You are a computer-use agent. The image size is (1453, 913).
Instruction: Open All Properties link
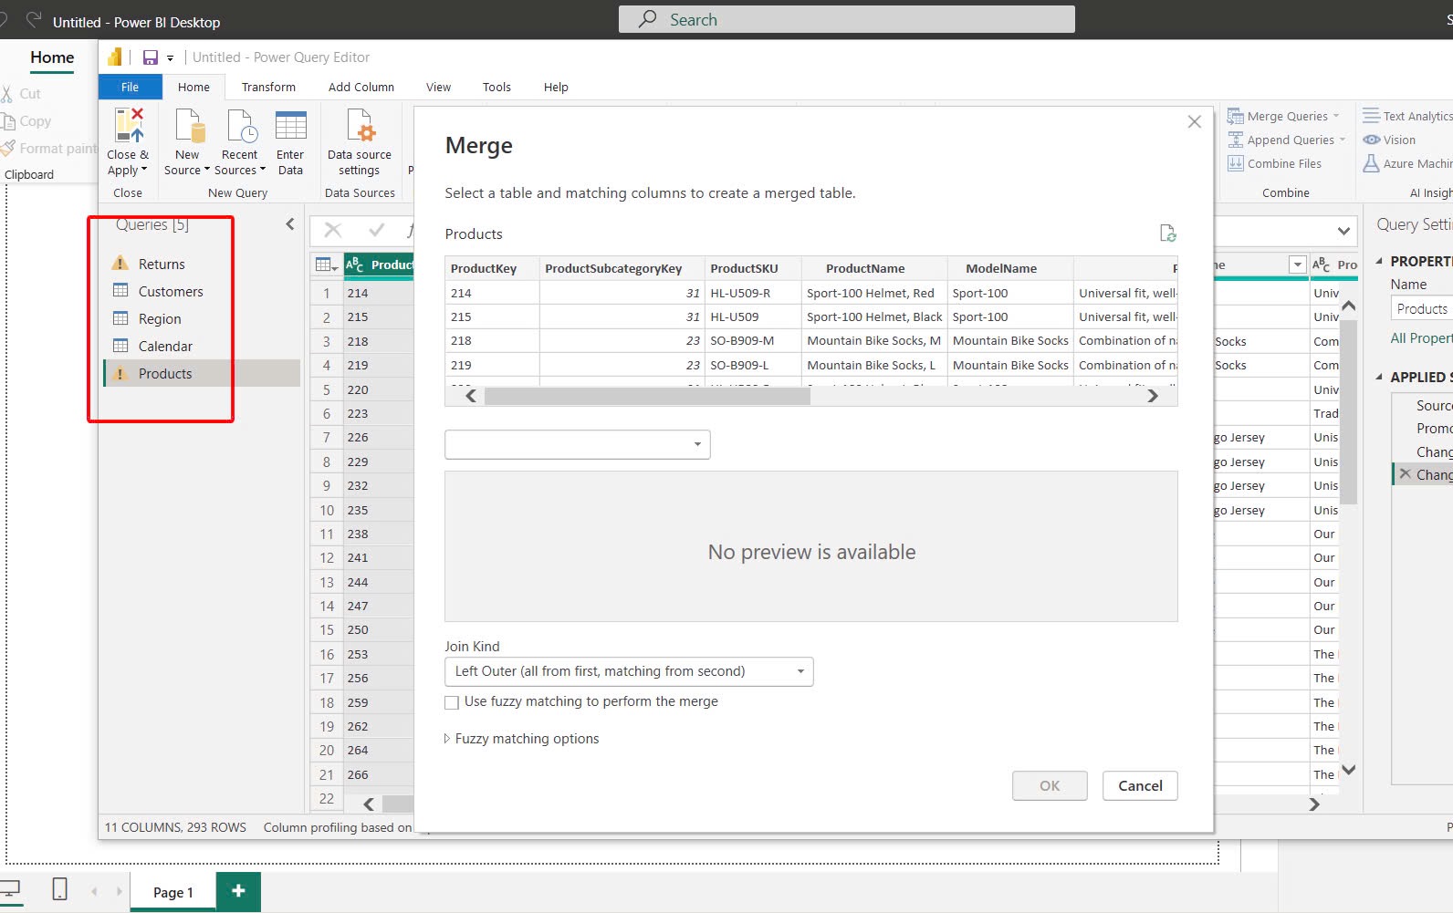pyautogui.click(x=1420, y=337)
